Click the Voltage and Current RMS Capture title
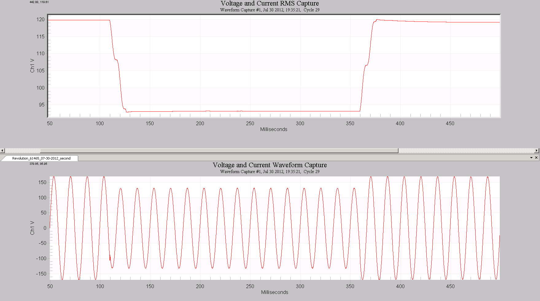 pyautogui.click(x=270, y=3)
